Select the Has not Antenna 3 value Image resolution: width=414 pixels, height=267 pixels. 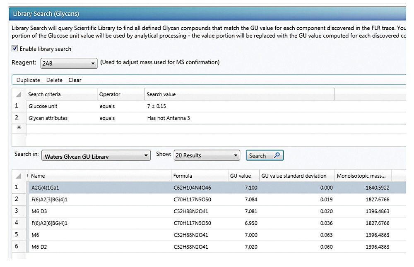tap(168, 118)
